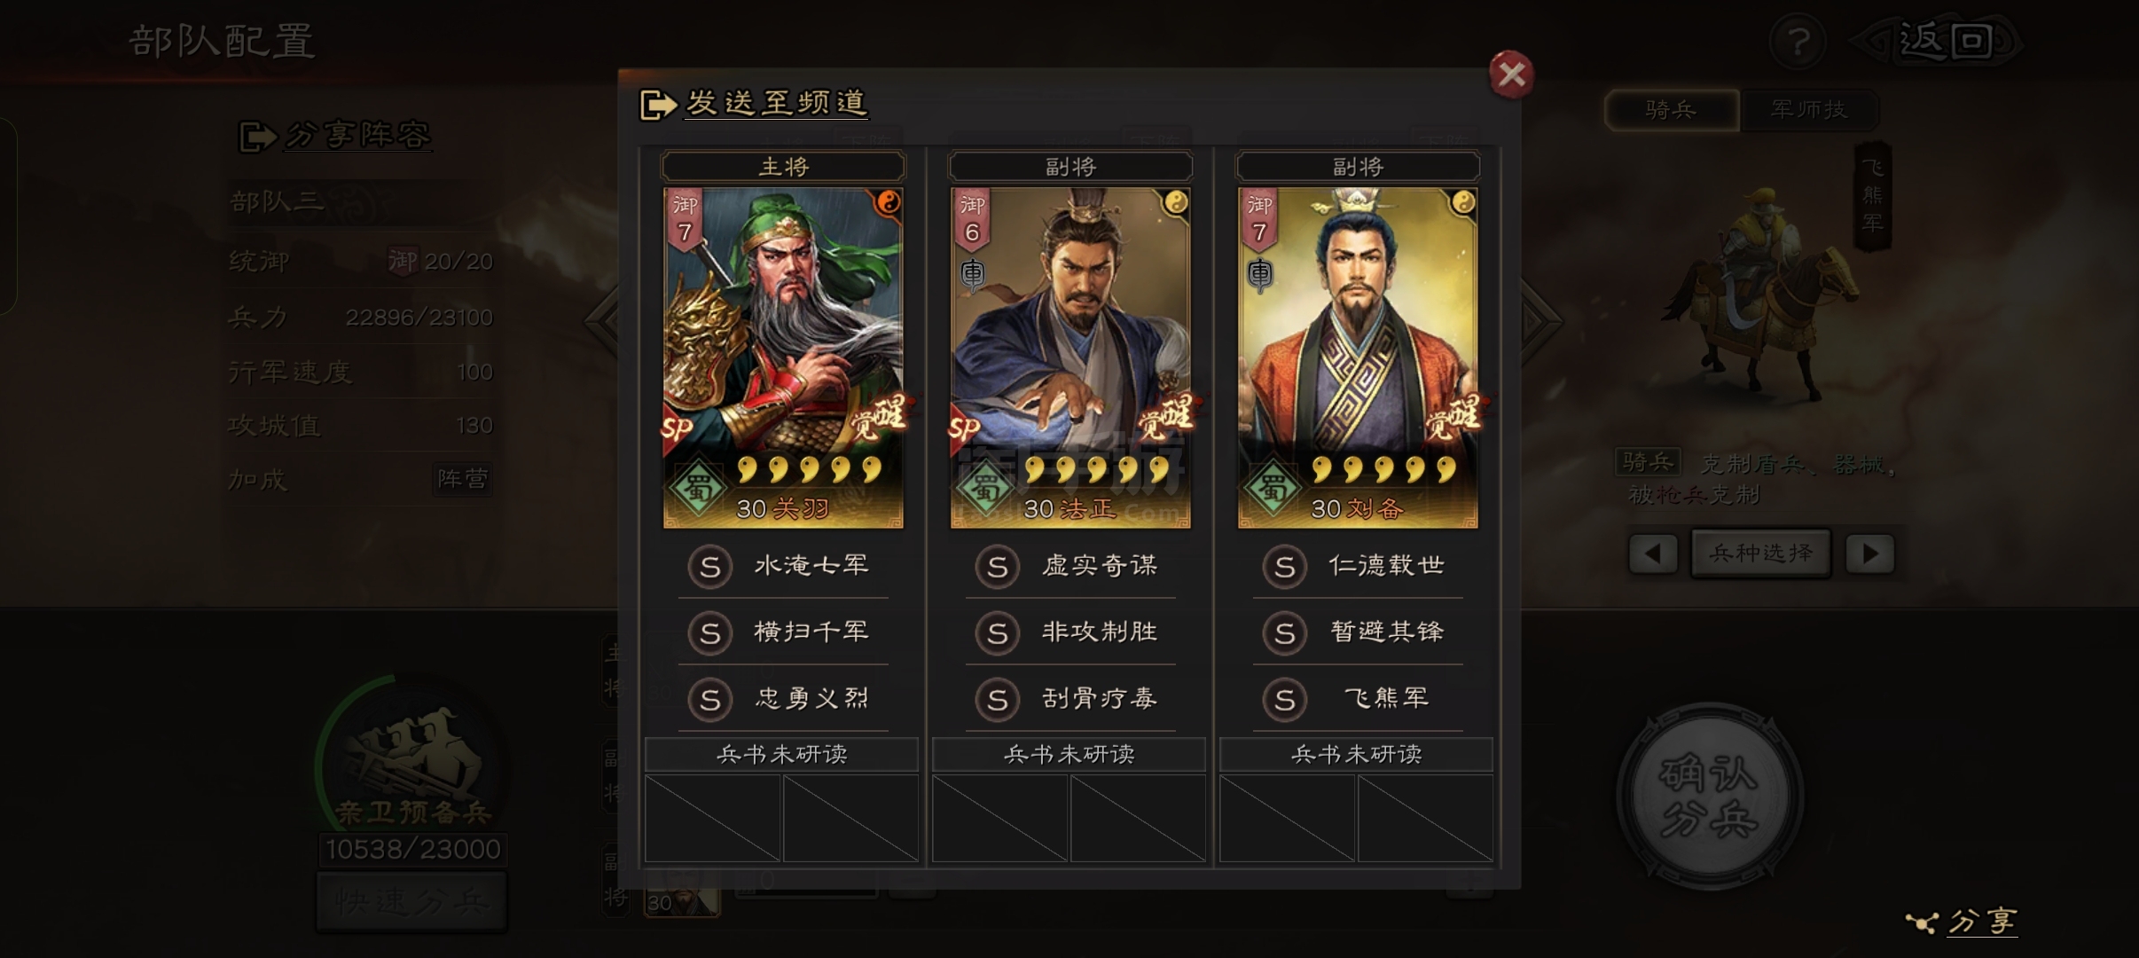Screen dimensions: 2139x958
Task: Open the S skill icon for 仁德载世
Action: click(x=1284, y=567)
